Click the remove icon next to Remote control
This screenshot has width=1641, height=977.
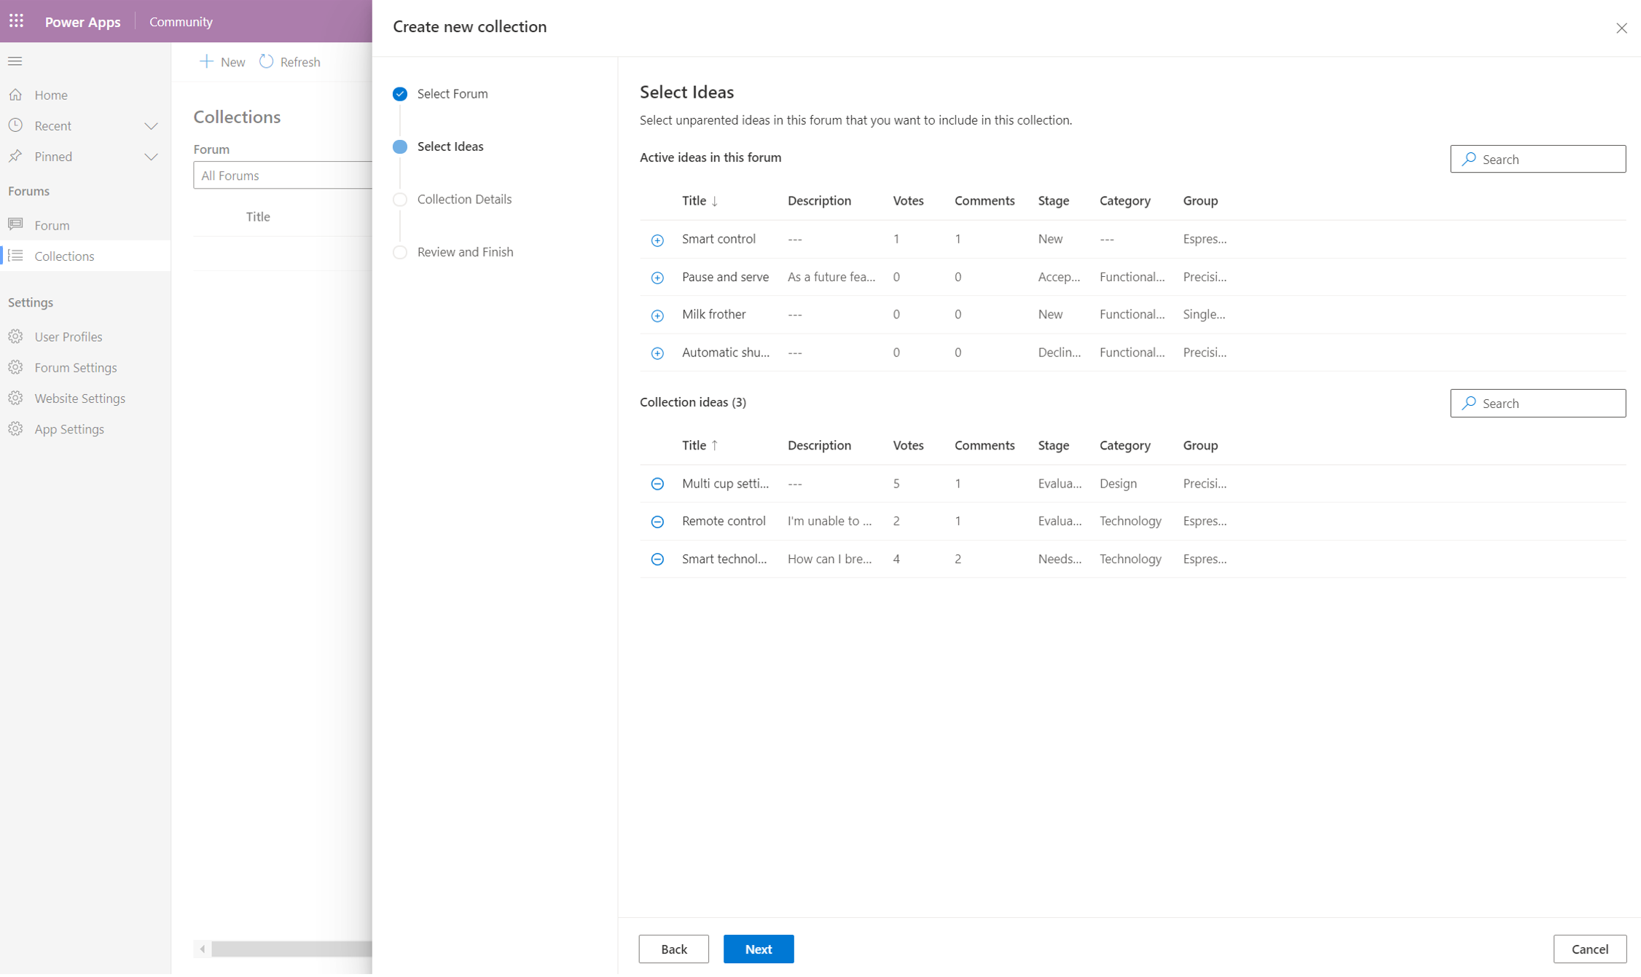point(658,520)
